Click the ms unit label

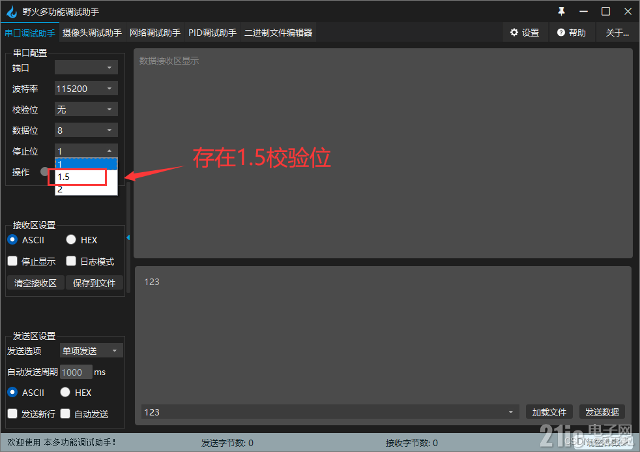tap(100, 372)
